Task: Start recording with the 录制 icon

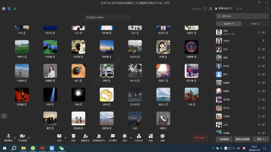Action: tap(125, 136)
